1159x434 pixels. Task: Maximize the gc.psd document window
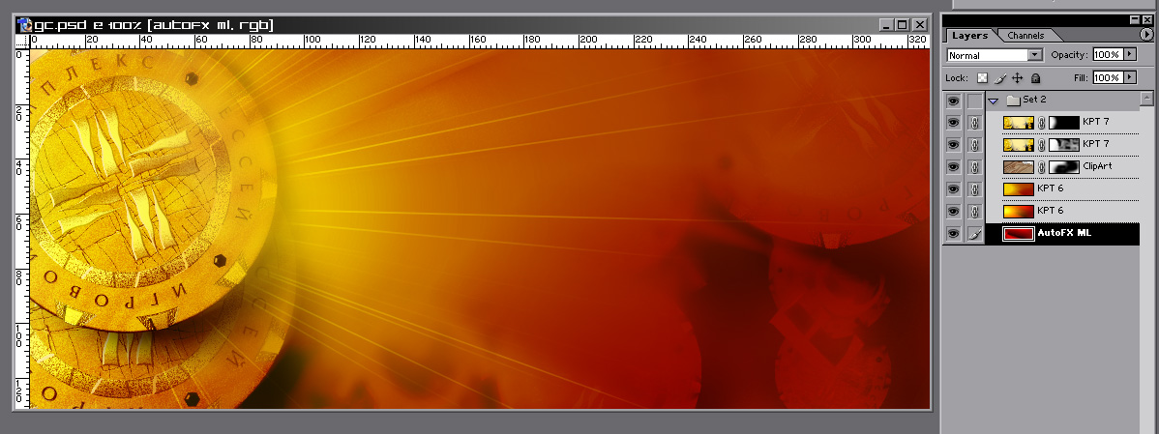(x=903, y=25)
